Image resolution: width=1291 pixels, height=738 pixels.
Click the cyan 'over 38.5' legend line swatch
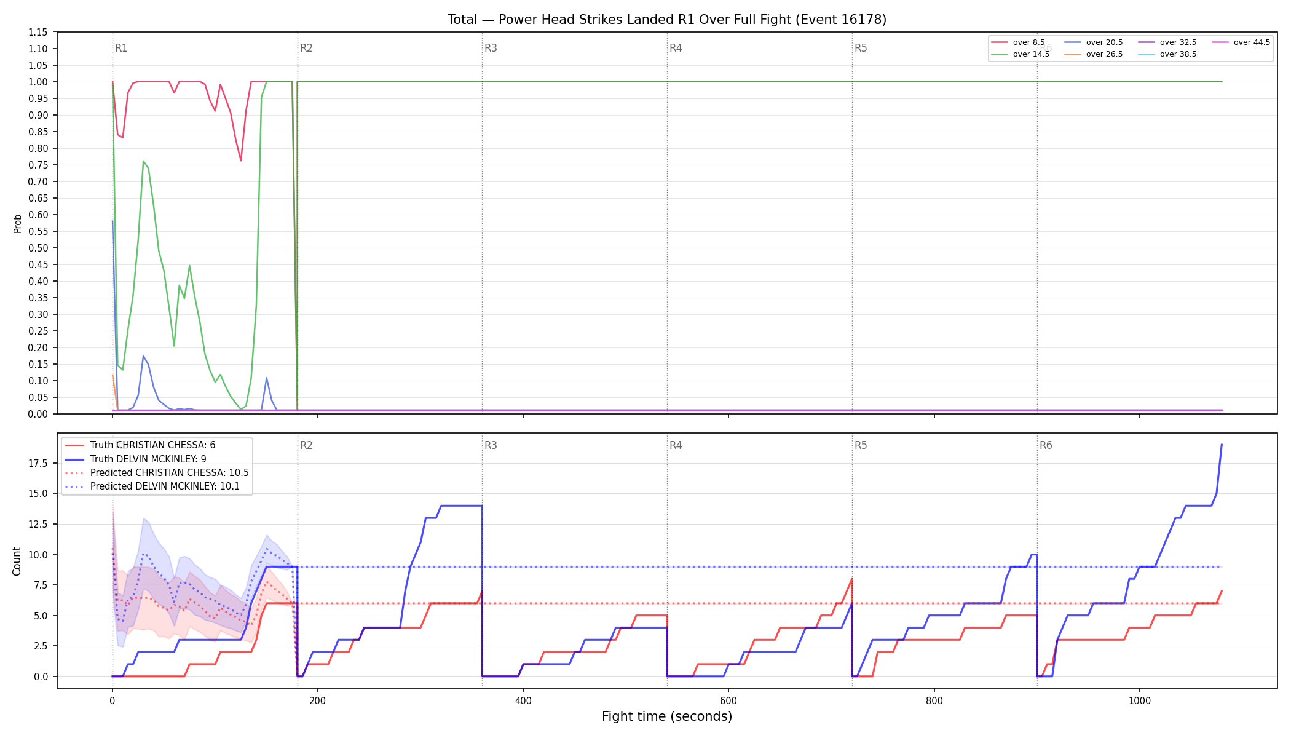pyautogui.click(x=1147, y=54)
